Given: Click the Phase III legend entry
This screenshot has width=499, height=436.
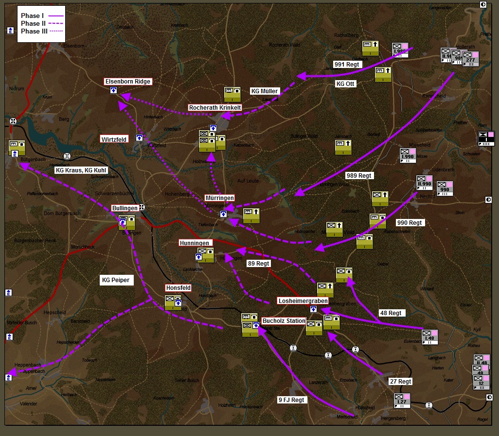Looking at the screenshot, I should click(42, 31).
